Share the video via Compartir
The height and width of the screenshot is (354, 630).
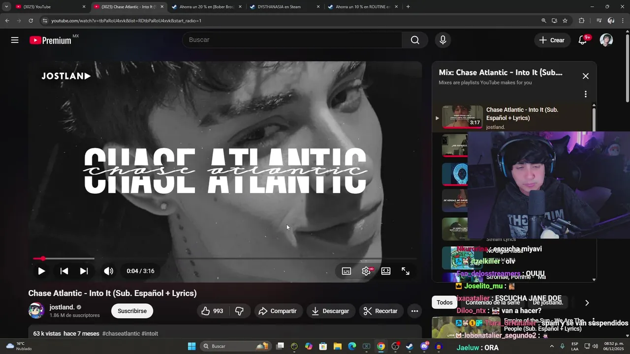click(278, 311)
